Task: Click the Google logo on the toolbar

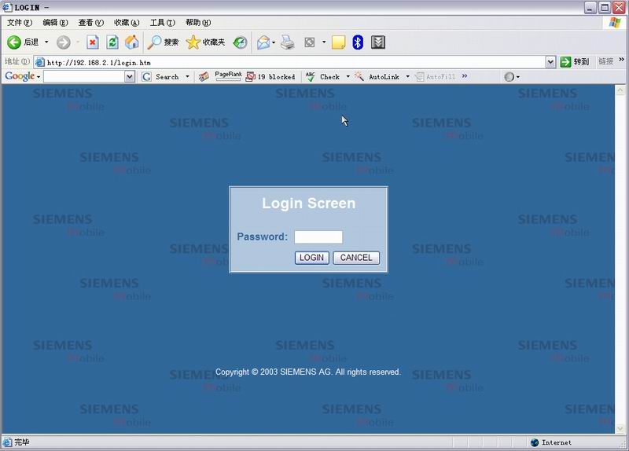Action: coord(20,76)
